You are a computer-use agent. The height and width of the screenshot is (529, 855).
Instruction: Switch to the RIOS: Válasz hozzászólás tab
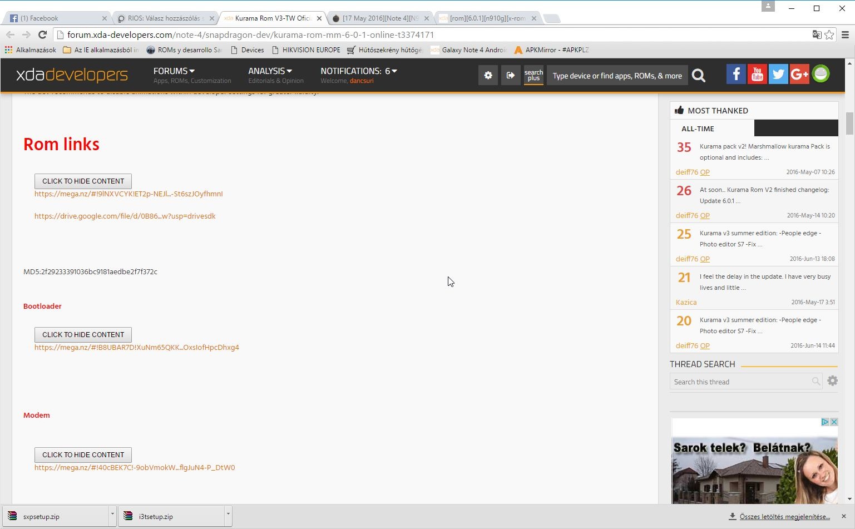pos(165,18)
